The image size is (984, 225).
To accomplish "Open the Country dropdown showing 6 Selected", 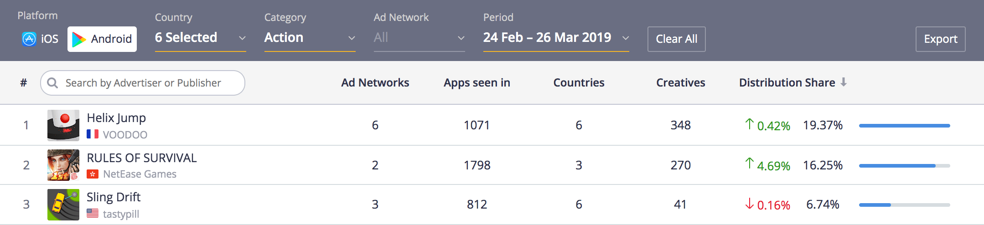I will tap(200, 38).
